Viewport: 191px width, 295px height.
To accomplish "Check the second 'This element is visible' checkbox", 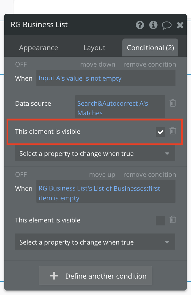I will point(161,221).
